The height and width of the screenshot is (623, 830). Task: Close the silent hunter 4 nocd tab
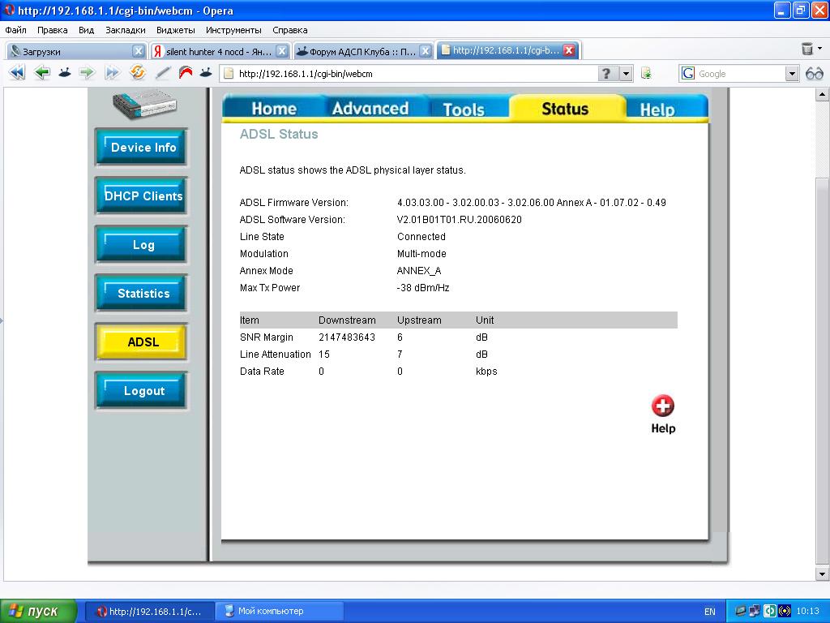281,51
